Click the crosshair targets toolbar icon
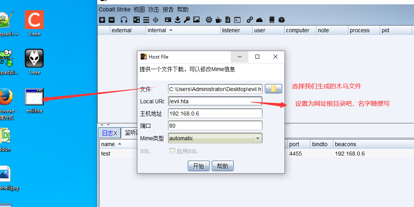The image size is (414, 207). click(x=155, y=20)
